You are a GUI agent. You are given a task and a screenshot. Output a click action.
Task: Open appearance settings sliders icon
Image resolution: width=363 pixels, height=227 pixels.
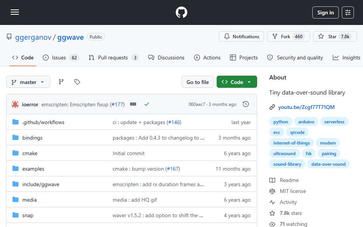(348, 12)
